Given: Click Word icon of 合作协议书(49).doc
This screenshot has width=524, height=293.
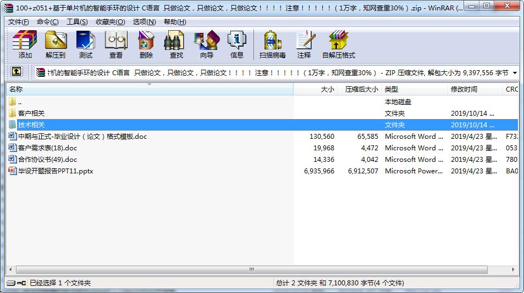Looking at the screenshot, I should pyautogui.click(x=12, y=159).
